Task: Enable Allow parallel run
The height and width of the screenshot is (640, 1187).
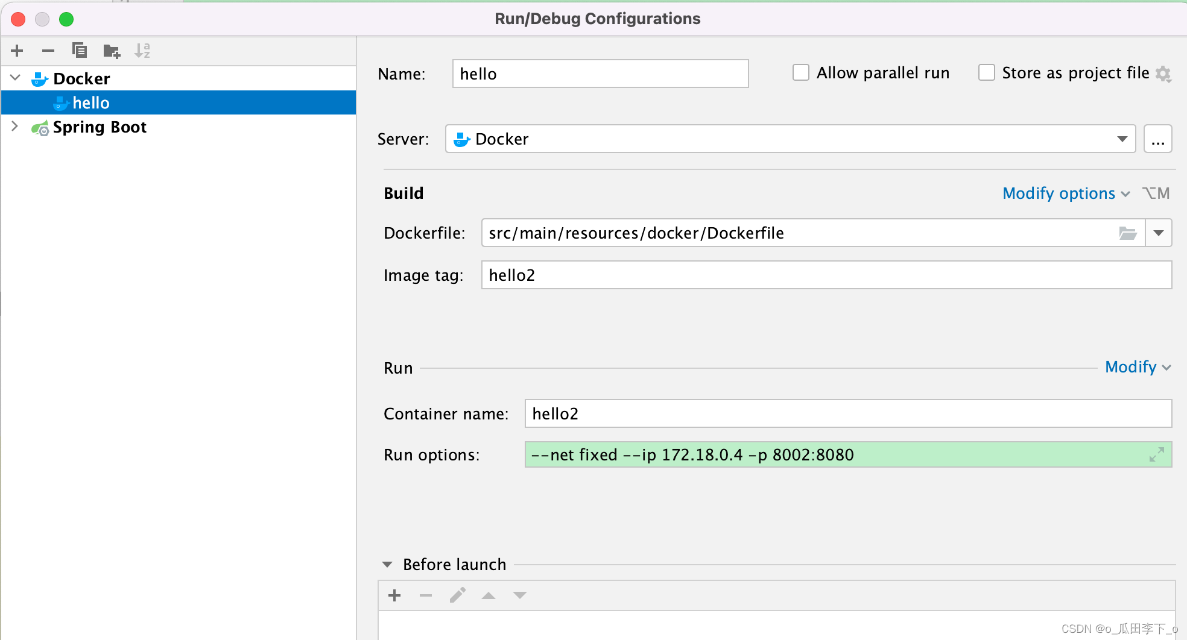Action: tap(801, 73)
